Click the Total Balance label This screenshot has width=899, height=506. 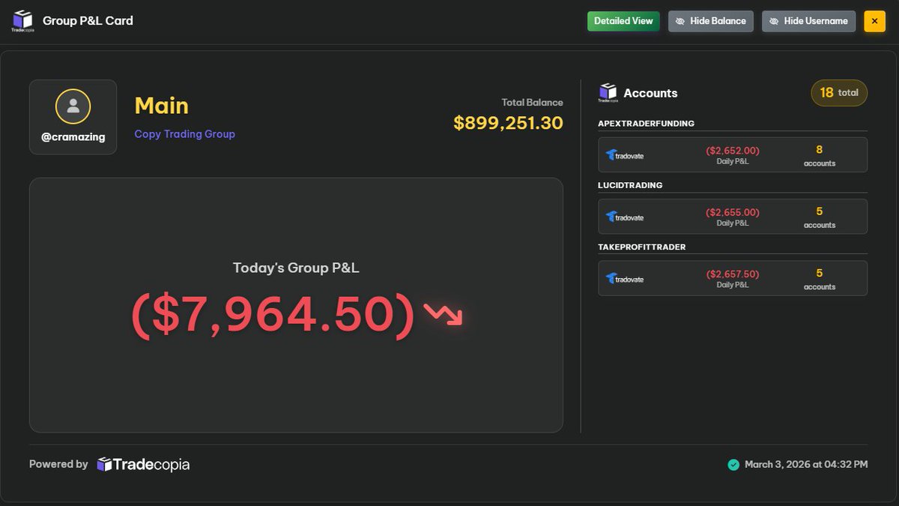click(x=532, y=102)
